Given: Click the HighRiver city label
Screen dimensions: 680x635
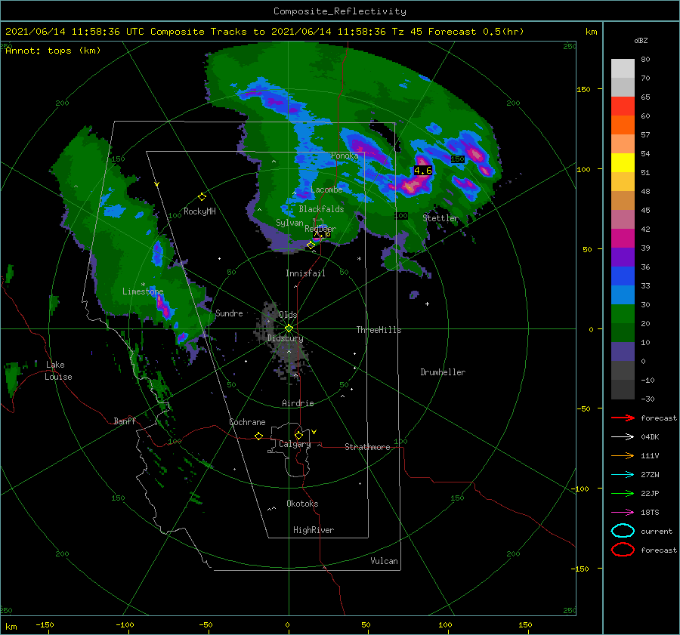Looking at the screenshot, I should click(x=314, y=530).
